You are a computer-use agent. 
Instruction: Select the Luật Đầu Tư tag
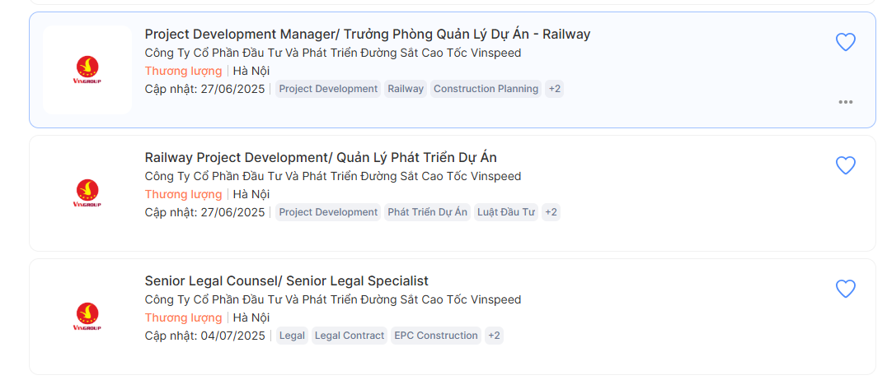(505, 212)
